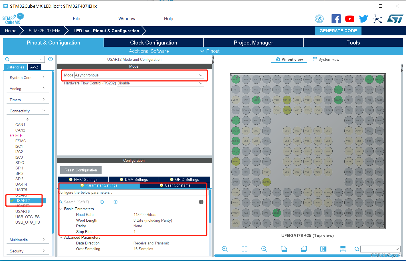The height and width of the screenshot is (261, 406).
Task: Go to Home breadcrumb
Action: (11, 31)
